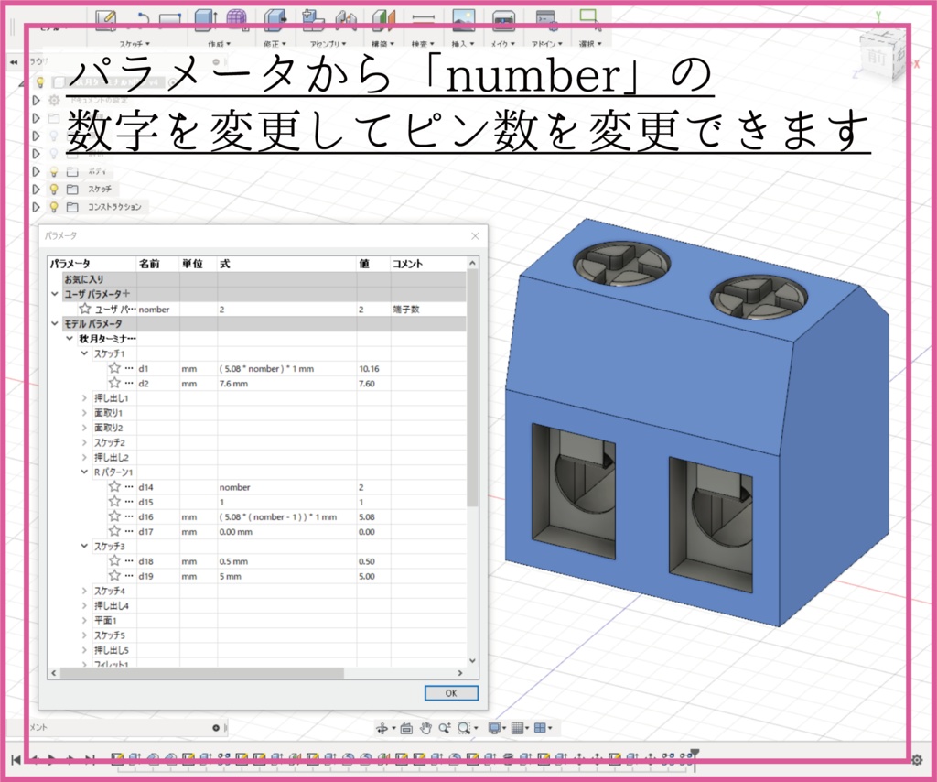The image size is (937, 782).
Task: Expand the コンストラクション folder arrow
Action: point(37,206)
